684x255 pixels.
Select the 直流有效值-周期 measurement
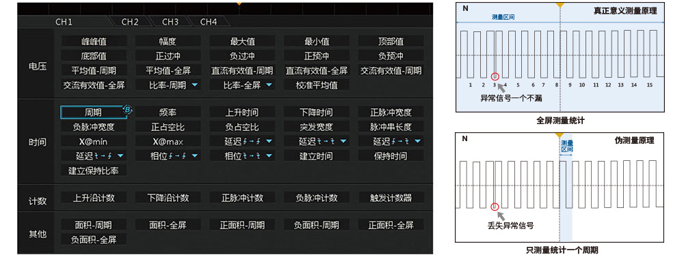[x=243, y=70]
